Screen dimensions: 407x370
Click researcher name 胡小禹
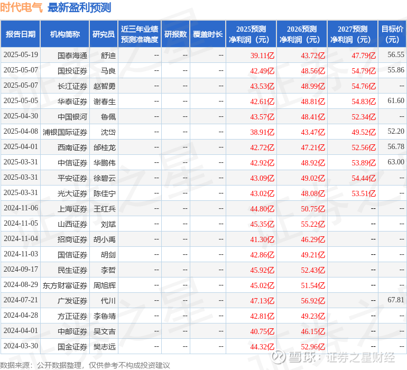(105, 239)
